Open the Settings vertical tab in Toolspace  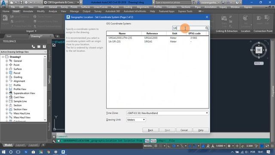click(x=49, y=79)
